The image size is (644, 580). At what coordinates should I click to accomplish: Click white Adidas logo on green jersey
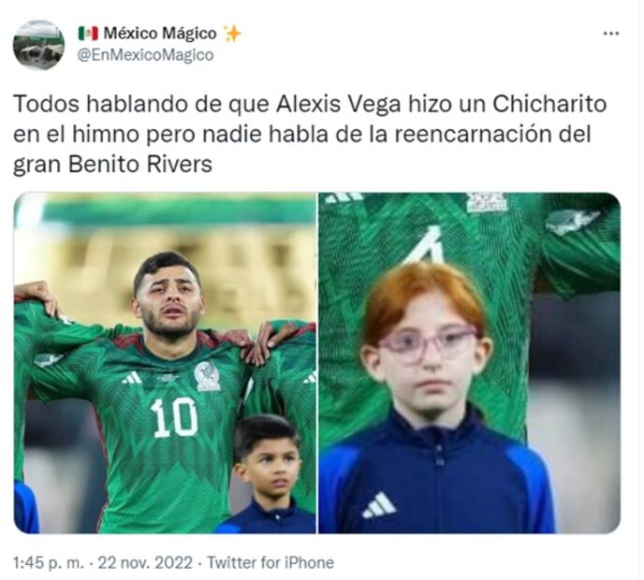coord(131,378)
